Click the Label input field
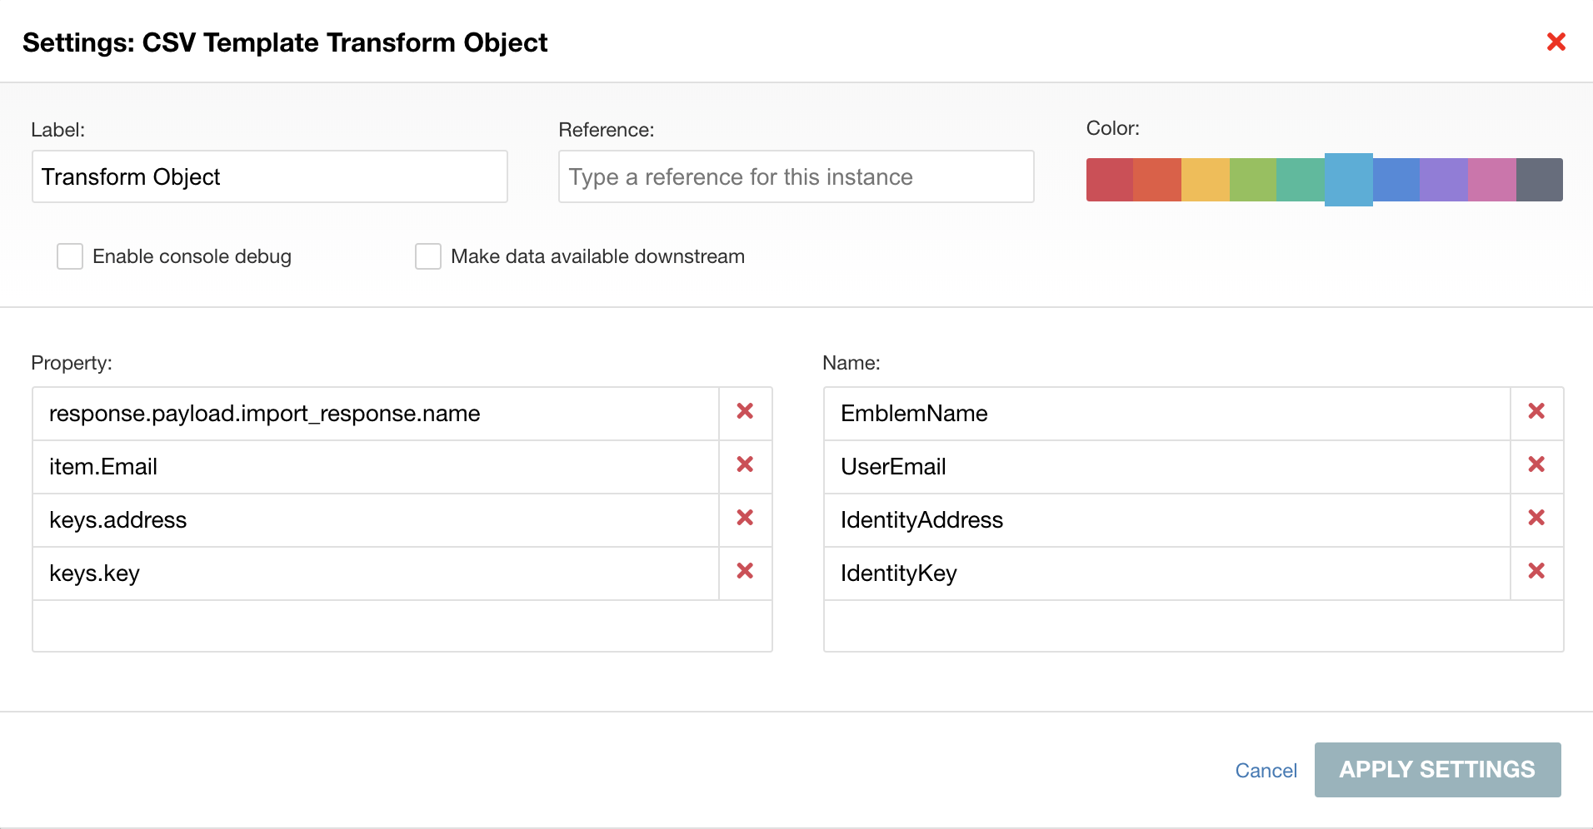The image size is (1593, 829). coord(269,176)
